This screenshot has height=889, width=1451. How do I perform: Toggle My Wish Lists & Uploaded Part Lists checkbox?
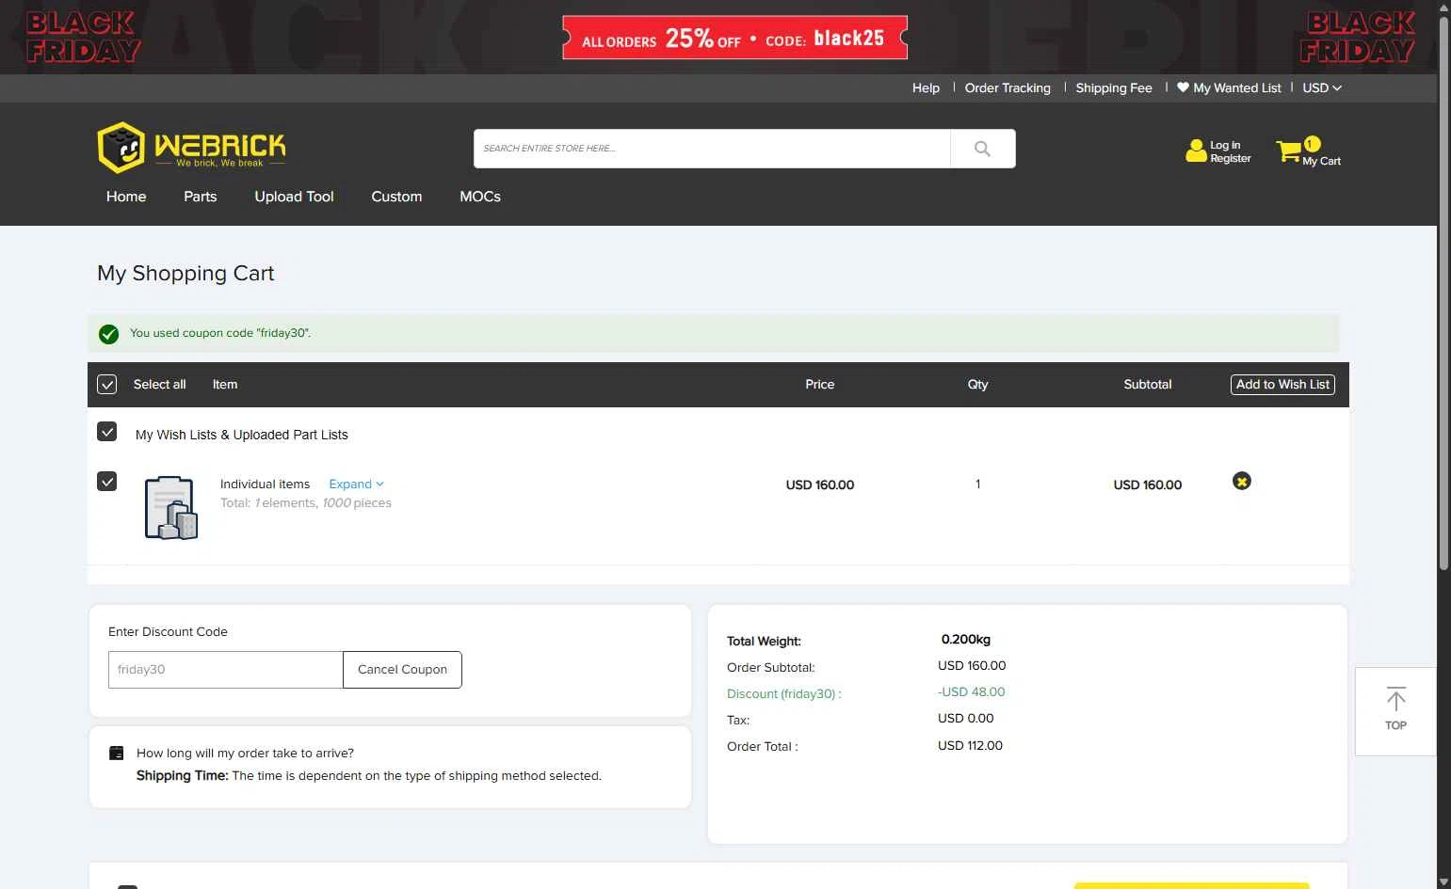coord(107,432)
